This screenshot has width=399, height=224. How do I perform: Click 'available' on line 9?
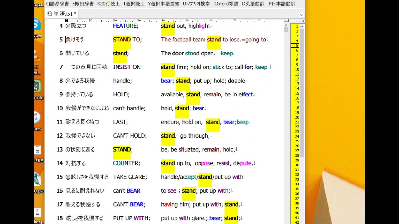(172, 94)
